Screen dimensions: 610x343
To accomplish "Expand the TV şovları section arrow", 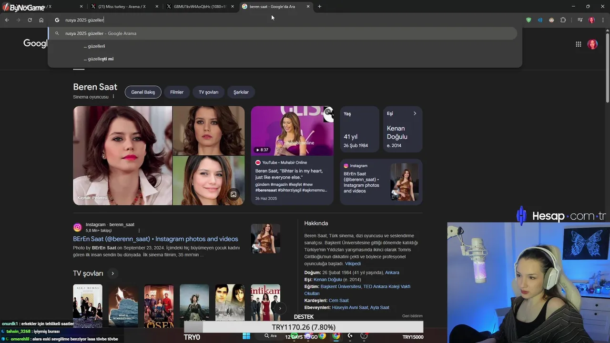I will point(113,273).
